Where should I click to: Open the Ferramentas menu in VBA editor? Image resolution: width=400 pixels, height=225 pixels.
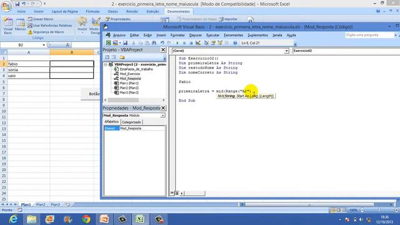coord(233,35)
